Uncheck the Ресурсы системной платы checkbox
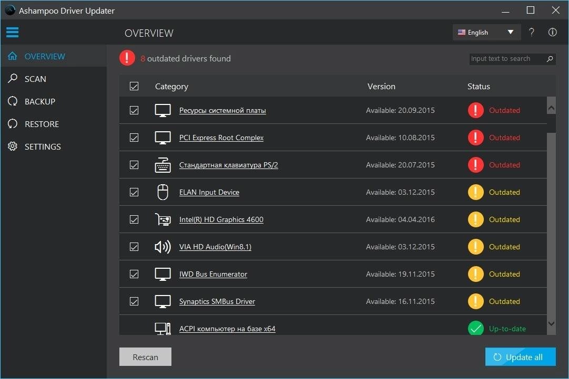The height and width of the screenshot is (379, 569). click(134, 110)
